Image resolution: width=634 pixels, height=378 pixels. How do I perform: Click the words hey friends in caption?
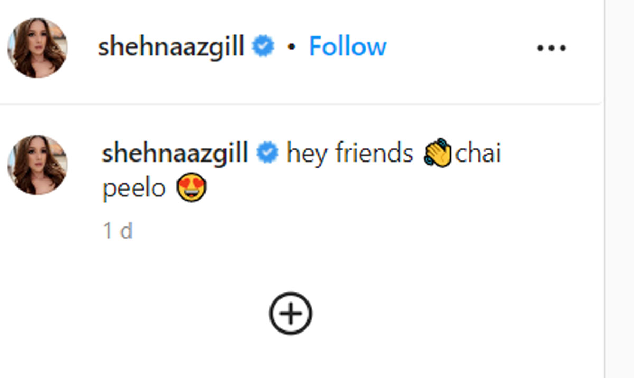pyautogui.click(x=349, y=154)
